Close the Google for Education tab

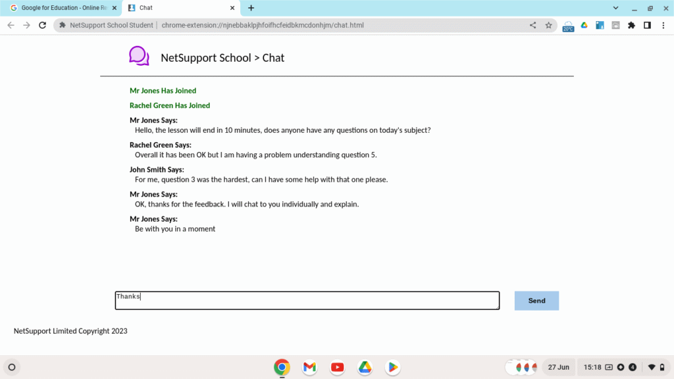pyautogui.click(x=115, y=8)
